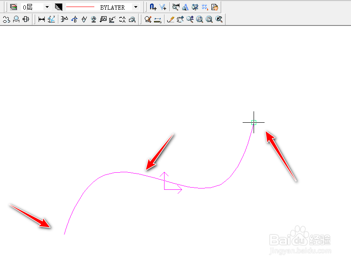The width and height of the screenshot is (351, 263).
Task: Click the black layer-previous icon
Action: 58,7
